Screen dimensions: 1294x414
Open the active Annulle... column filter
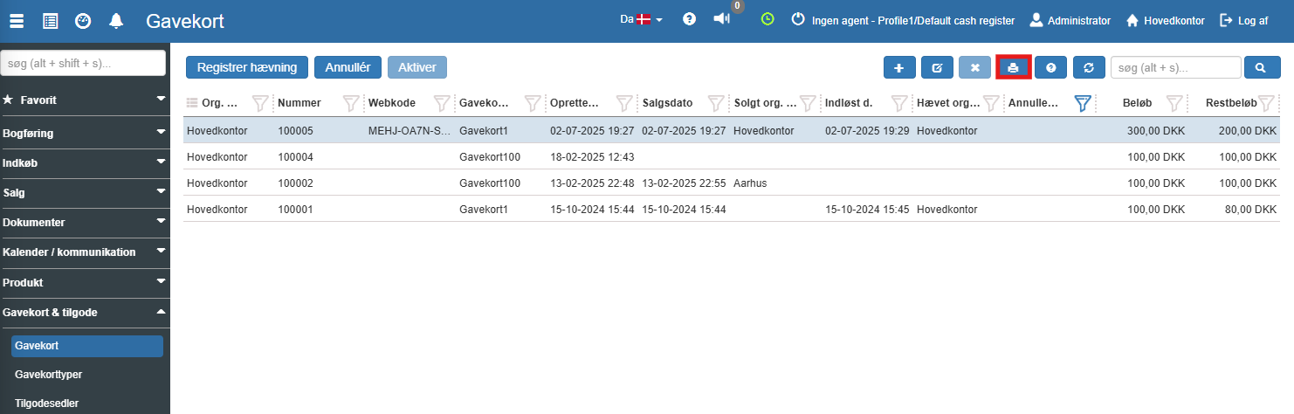pyautogui.click(x=1083, y=103)
